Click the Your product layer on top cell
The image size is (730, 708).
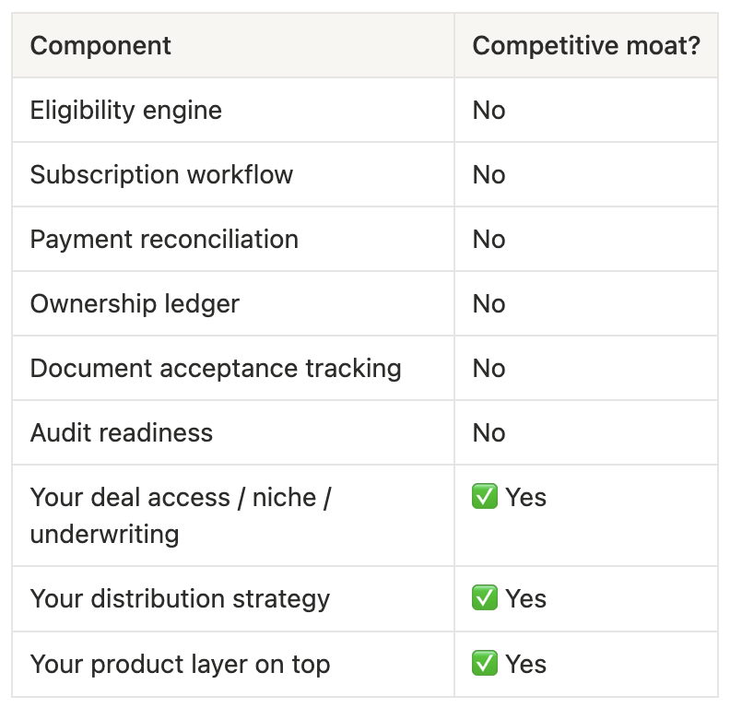(180, 664)
